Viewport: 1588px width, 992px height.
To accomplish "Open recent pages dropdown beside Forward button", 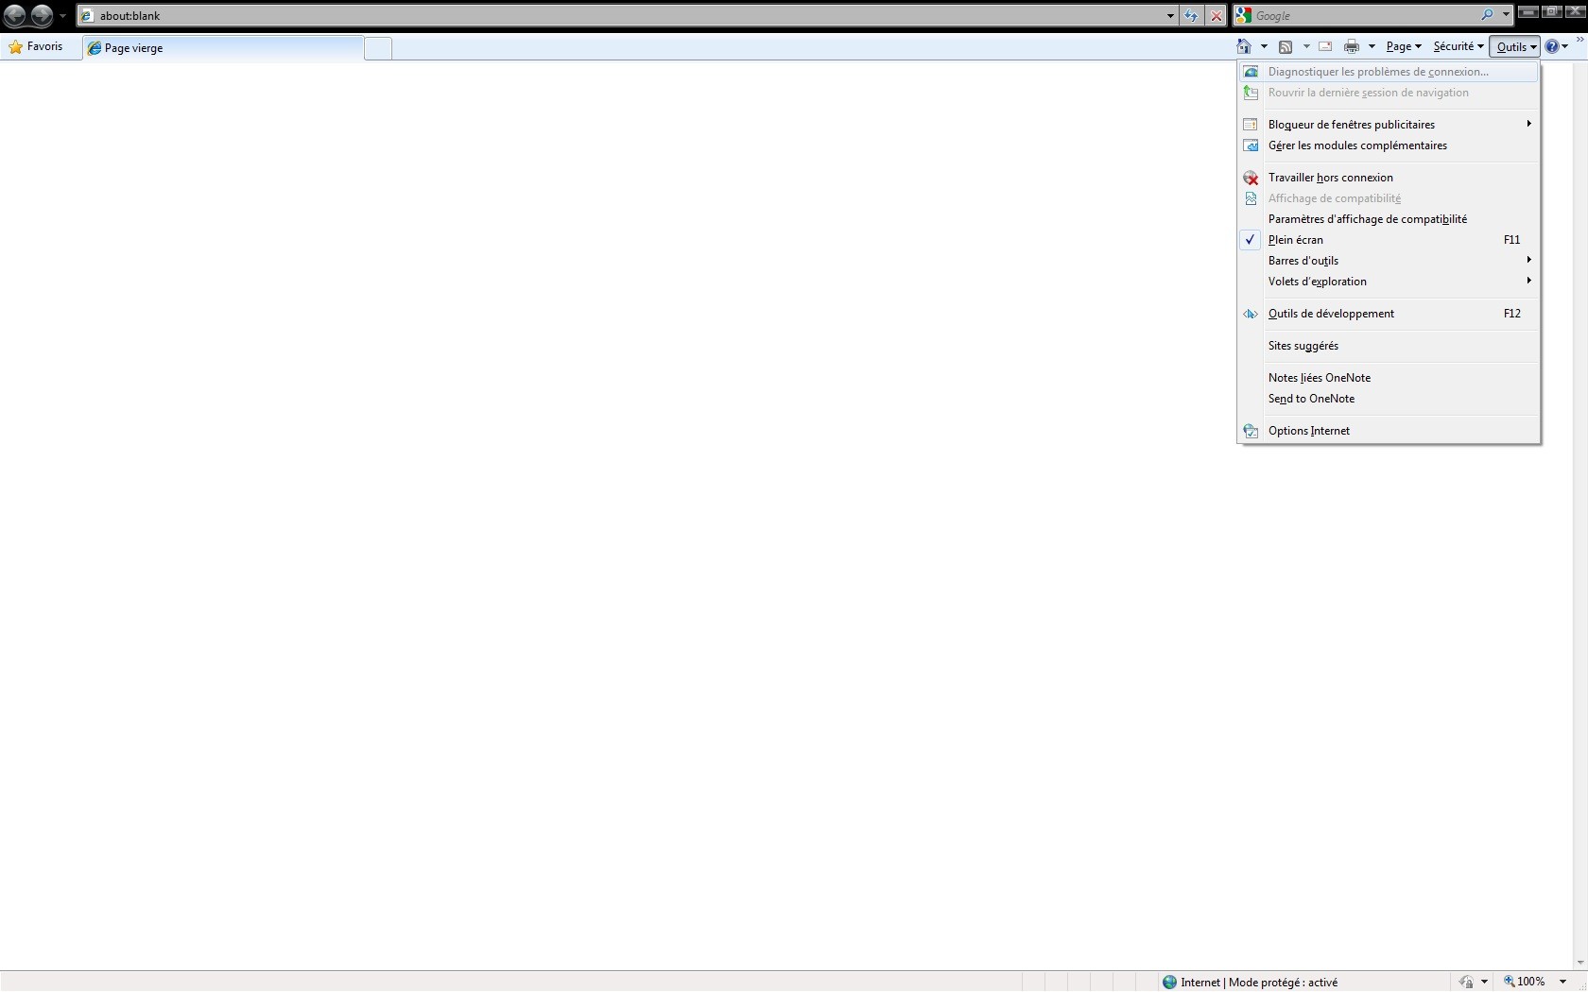I will [63, 16].
